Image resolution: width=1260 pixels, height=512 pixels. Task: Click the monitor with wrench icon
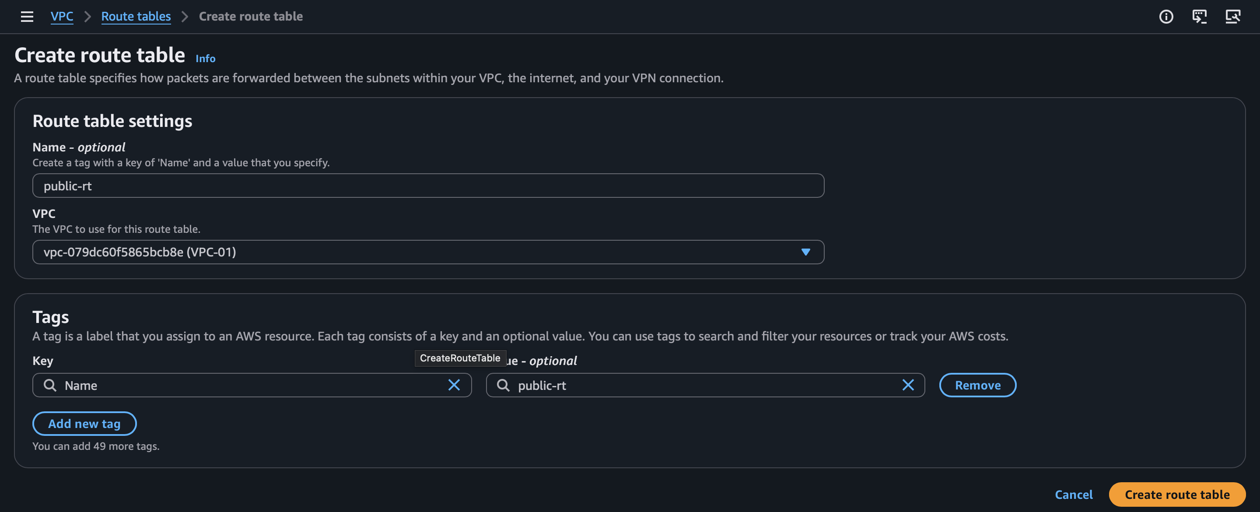pyautogui.click(x=1232, y=17)
